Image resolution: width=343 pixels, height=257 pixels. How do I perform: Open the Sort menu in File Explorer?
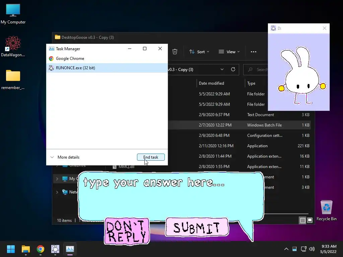pyautogui.click(x=199, y=52)
